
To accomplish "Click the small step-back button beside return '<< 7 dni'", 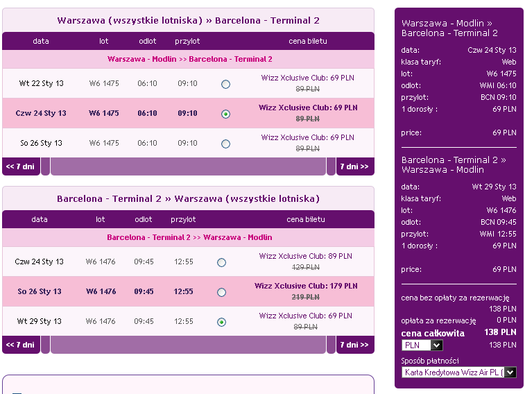I will click(46, 345).
